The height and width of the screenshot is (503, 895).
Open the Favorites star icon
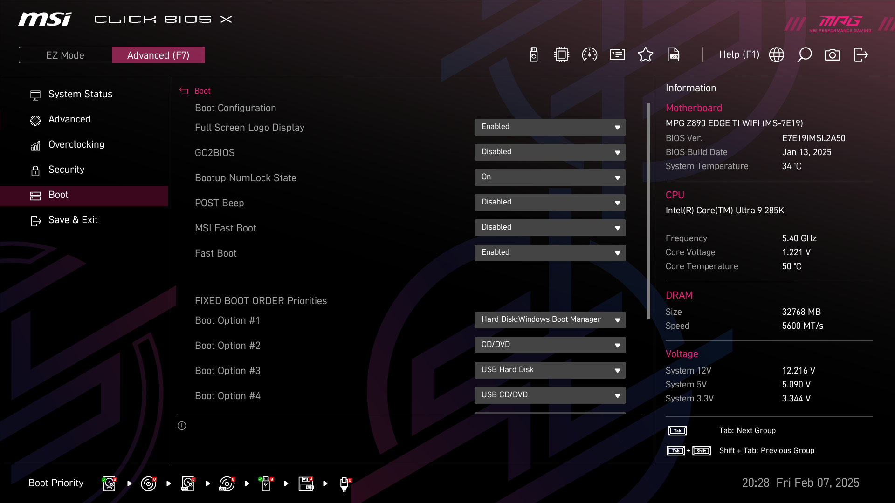[x=646, y=55]
